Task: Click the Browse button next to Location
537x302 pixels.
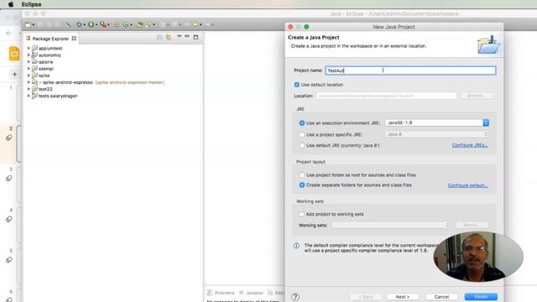Action: 476,96
